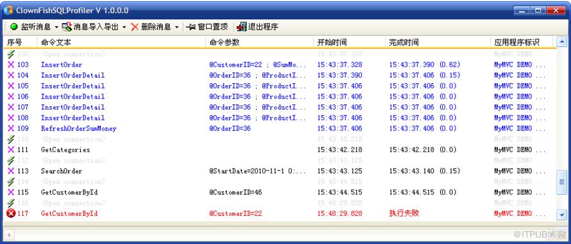Select InsertOrderDetail in row 104
Image resolution: width=571 pixels, height=244 pixels.
[x=73, y=76]
